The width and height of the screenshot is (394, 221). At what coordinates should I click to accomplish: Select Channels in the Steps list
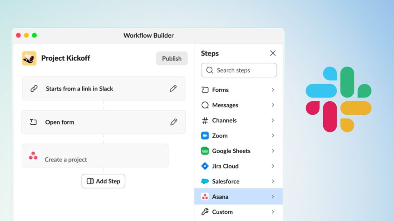pyautogui.click(x=239, y=120)
